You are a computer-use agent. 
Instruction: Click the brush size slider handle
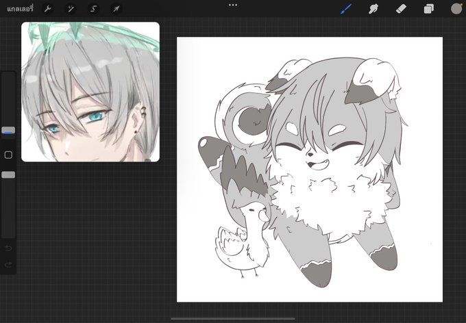tap(8, 130)
